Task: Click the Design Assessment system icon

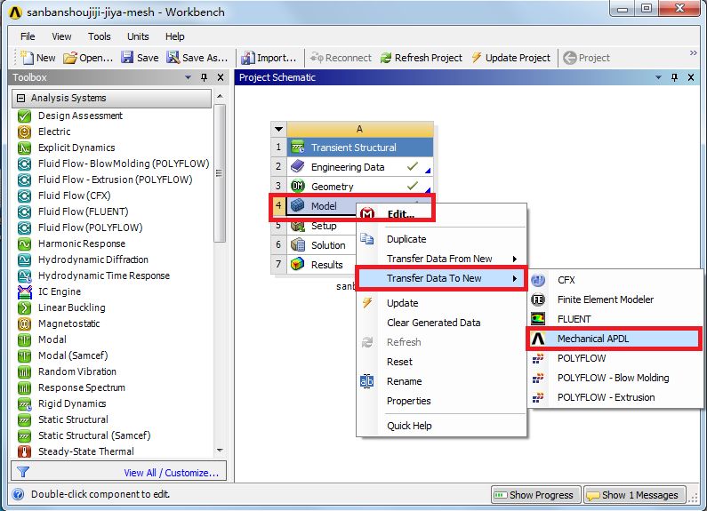Action: tap(24, 116)
